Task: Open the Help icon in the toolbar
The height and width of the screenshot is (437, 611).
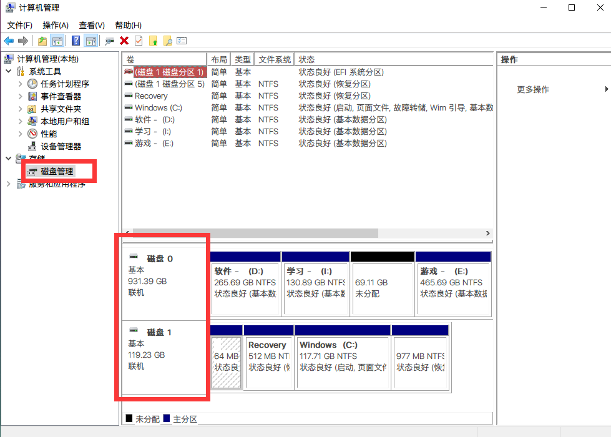Action: 75,40
